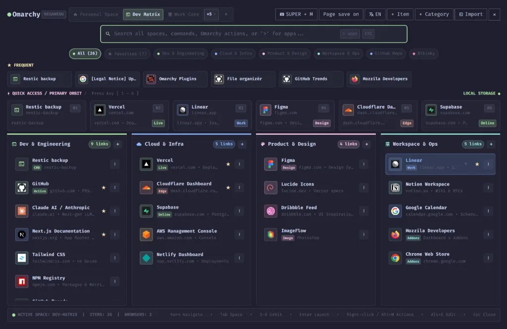Image resolution: width=507 pixels, height=329 pixels.
Task: Click the search all spaces input field
Action: pos(253,34)
